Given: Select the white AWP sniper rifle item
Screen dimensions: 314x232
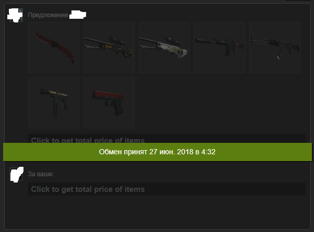Looking at the screenshot, I should (x=164, y=47).
